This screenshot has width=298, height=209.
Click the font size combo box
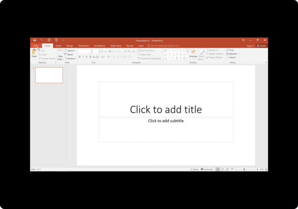pyautogui.click(x=96, y=52)
